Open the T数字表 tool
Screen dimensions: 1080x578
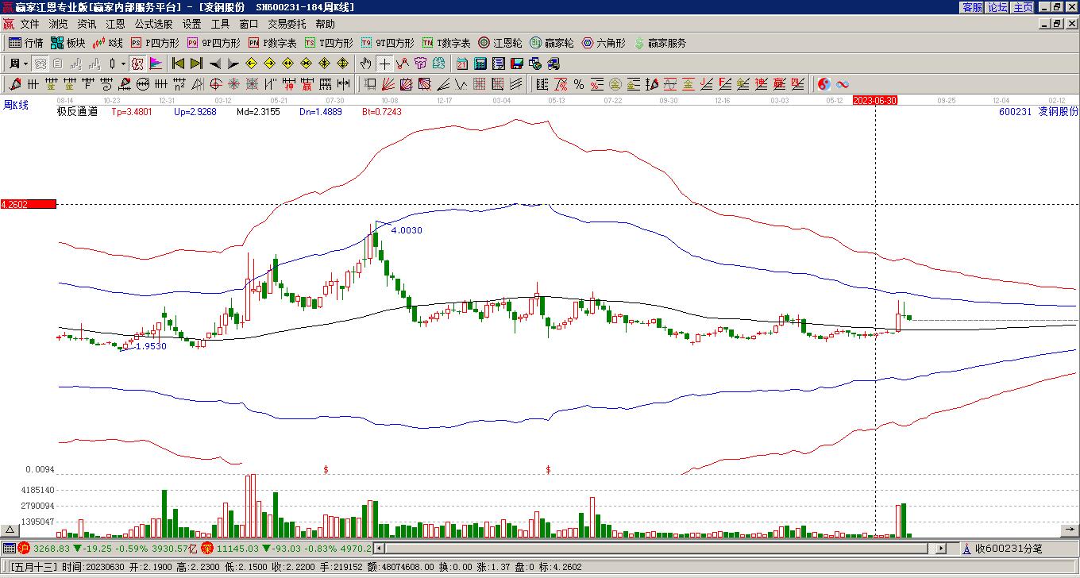pyautogui.click(x=446, y=43)
